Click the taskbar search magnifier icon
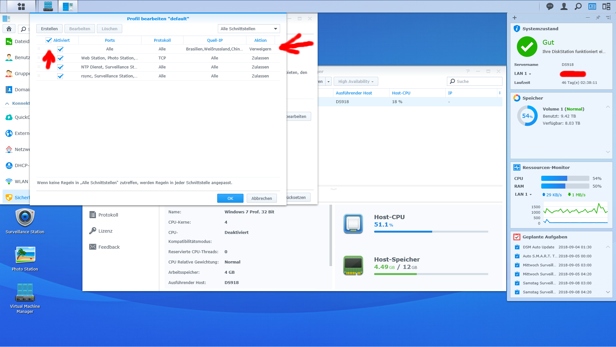Image resolution: width=616 pixels, height=347 pixels. pos(578,6)
